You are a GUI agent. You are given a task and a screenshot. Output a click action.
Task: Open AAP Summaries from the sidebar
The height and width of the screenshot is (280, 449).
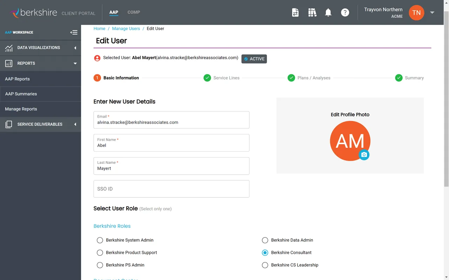tap(21, 94)
